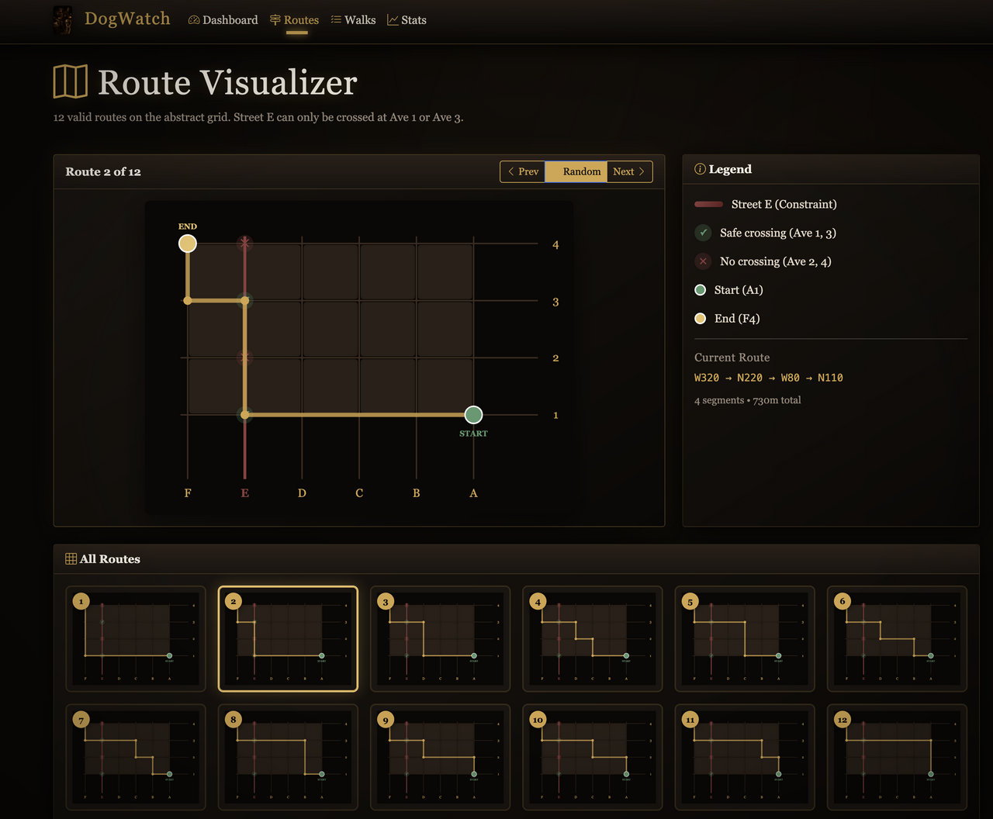This screenshot has width=993, height=819.
Task: Select route thumbnail number 1
Action: point(136,639)
